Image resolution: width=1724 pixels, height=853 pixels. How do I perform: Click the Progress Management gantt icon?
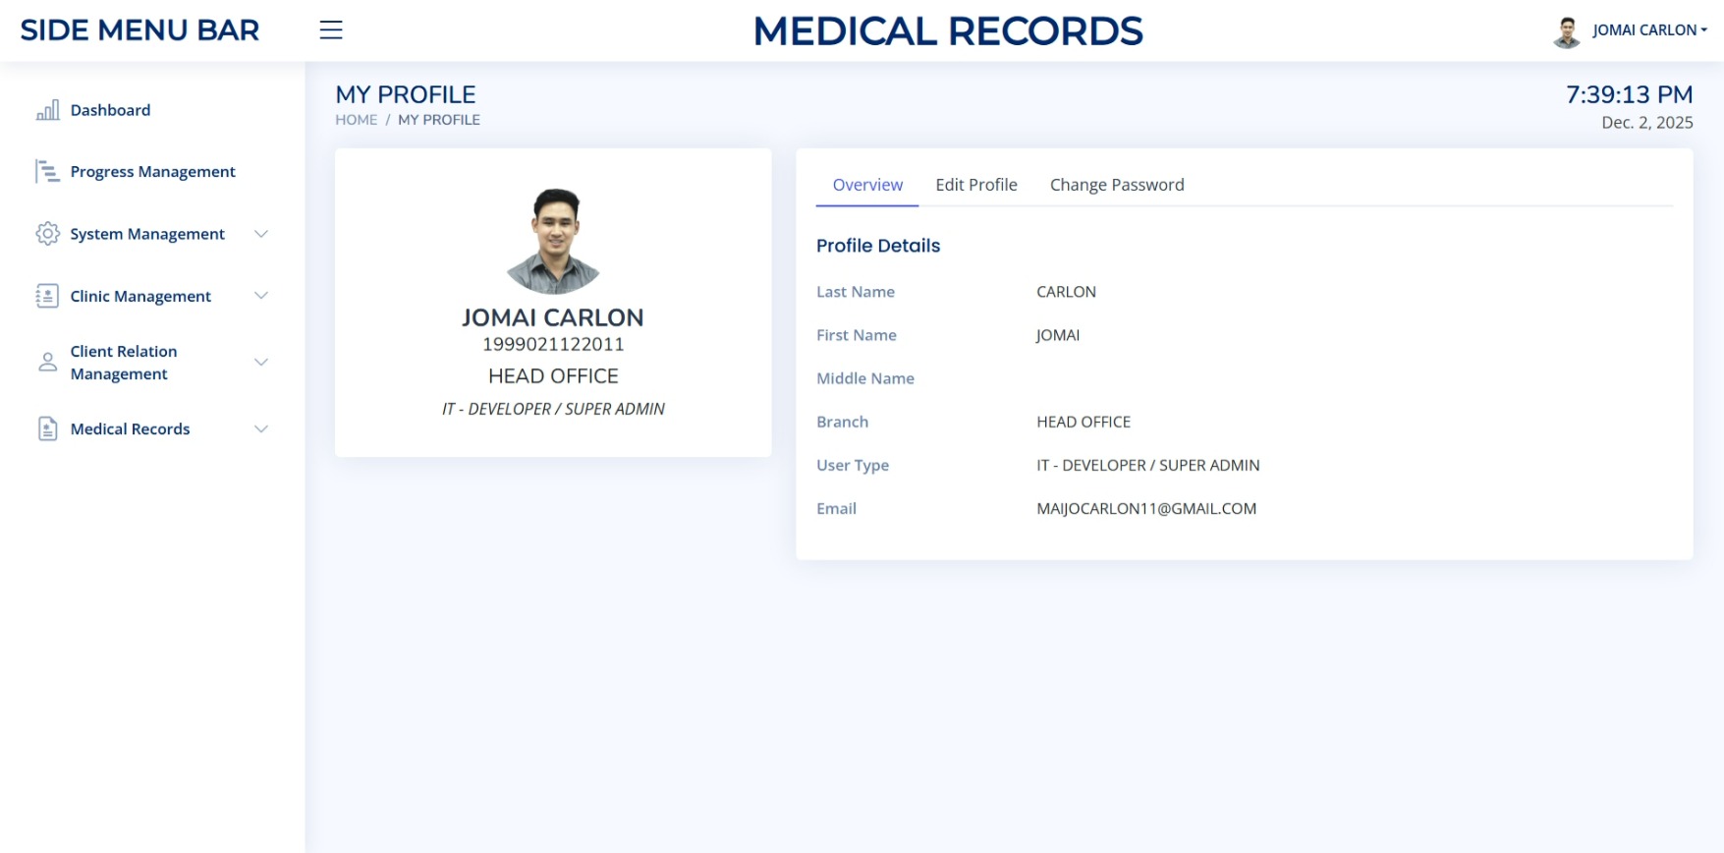tap(47, 172)
